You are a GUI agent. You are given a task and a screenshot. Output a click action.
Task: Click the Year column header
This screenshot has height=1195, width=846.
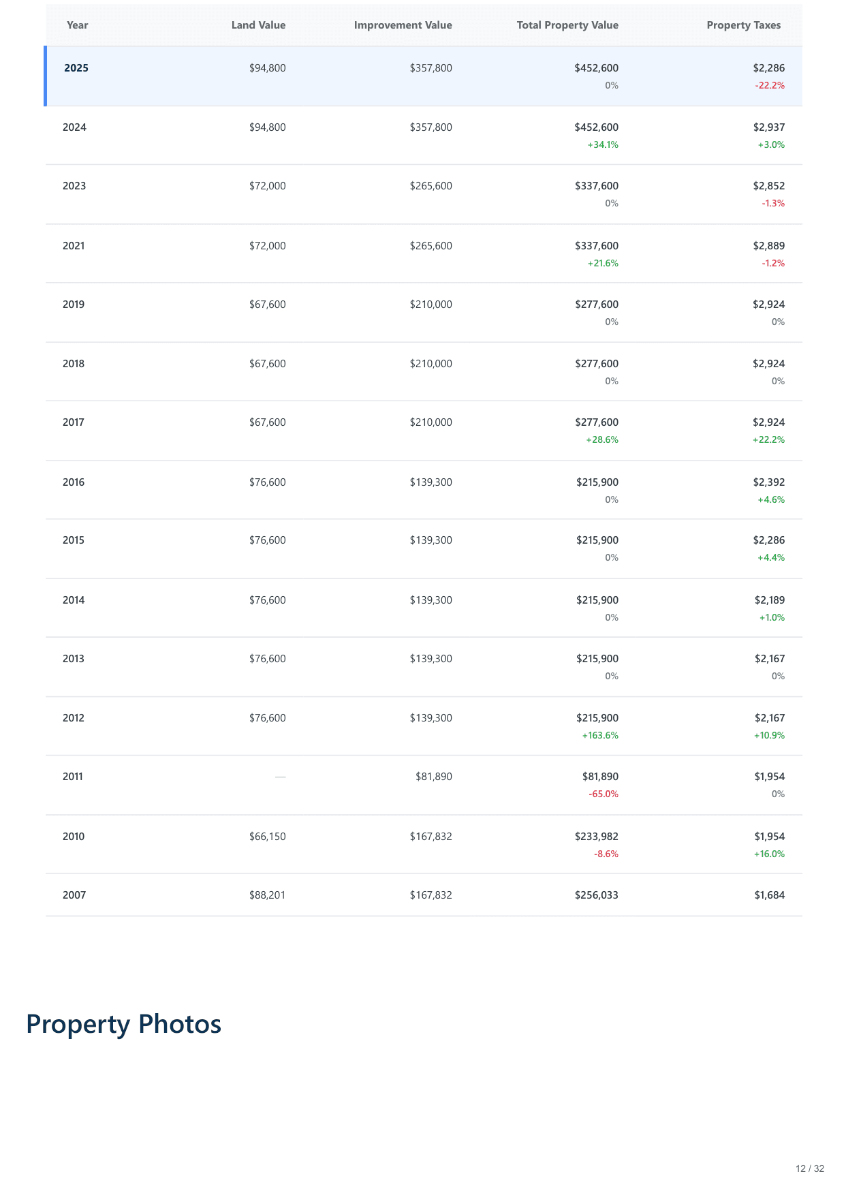pyautogui.click(x=78, y=25)
